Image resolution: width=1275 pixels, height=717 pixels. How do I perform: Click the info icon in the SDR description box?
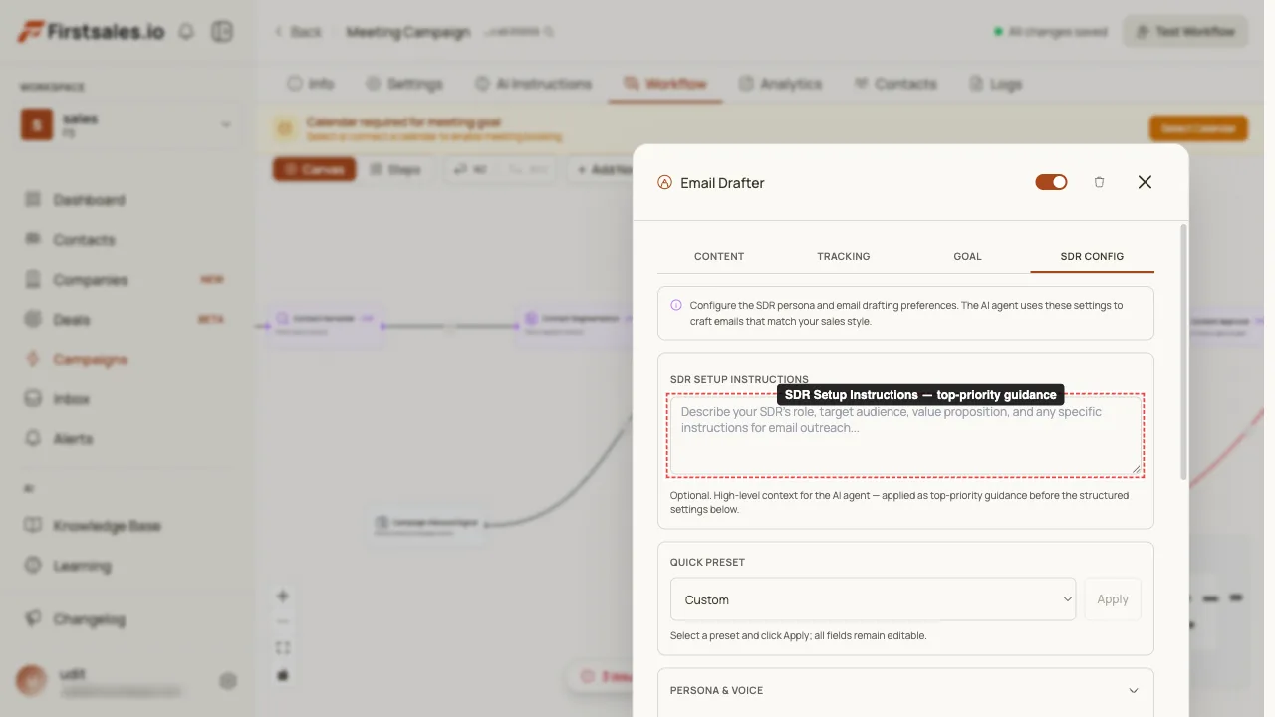676,306
